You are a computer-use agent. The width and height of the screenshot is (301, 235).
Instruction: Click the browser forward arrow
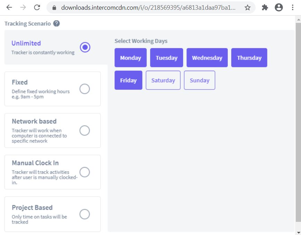tap(23, 7)
